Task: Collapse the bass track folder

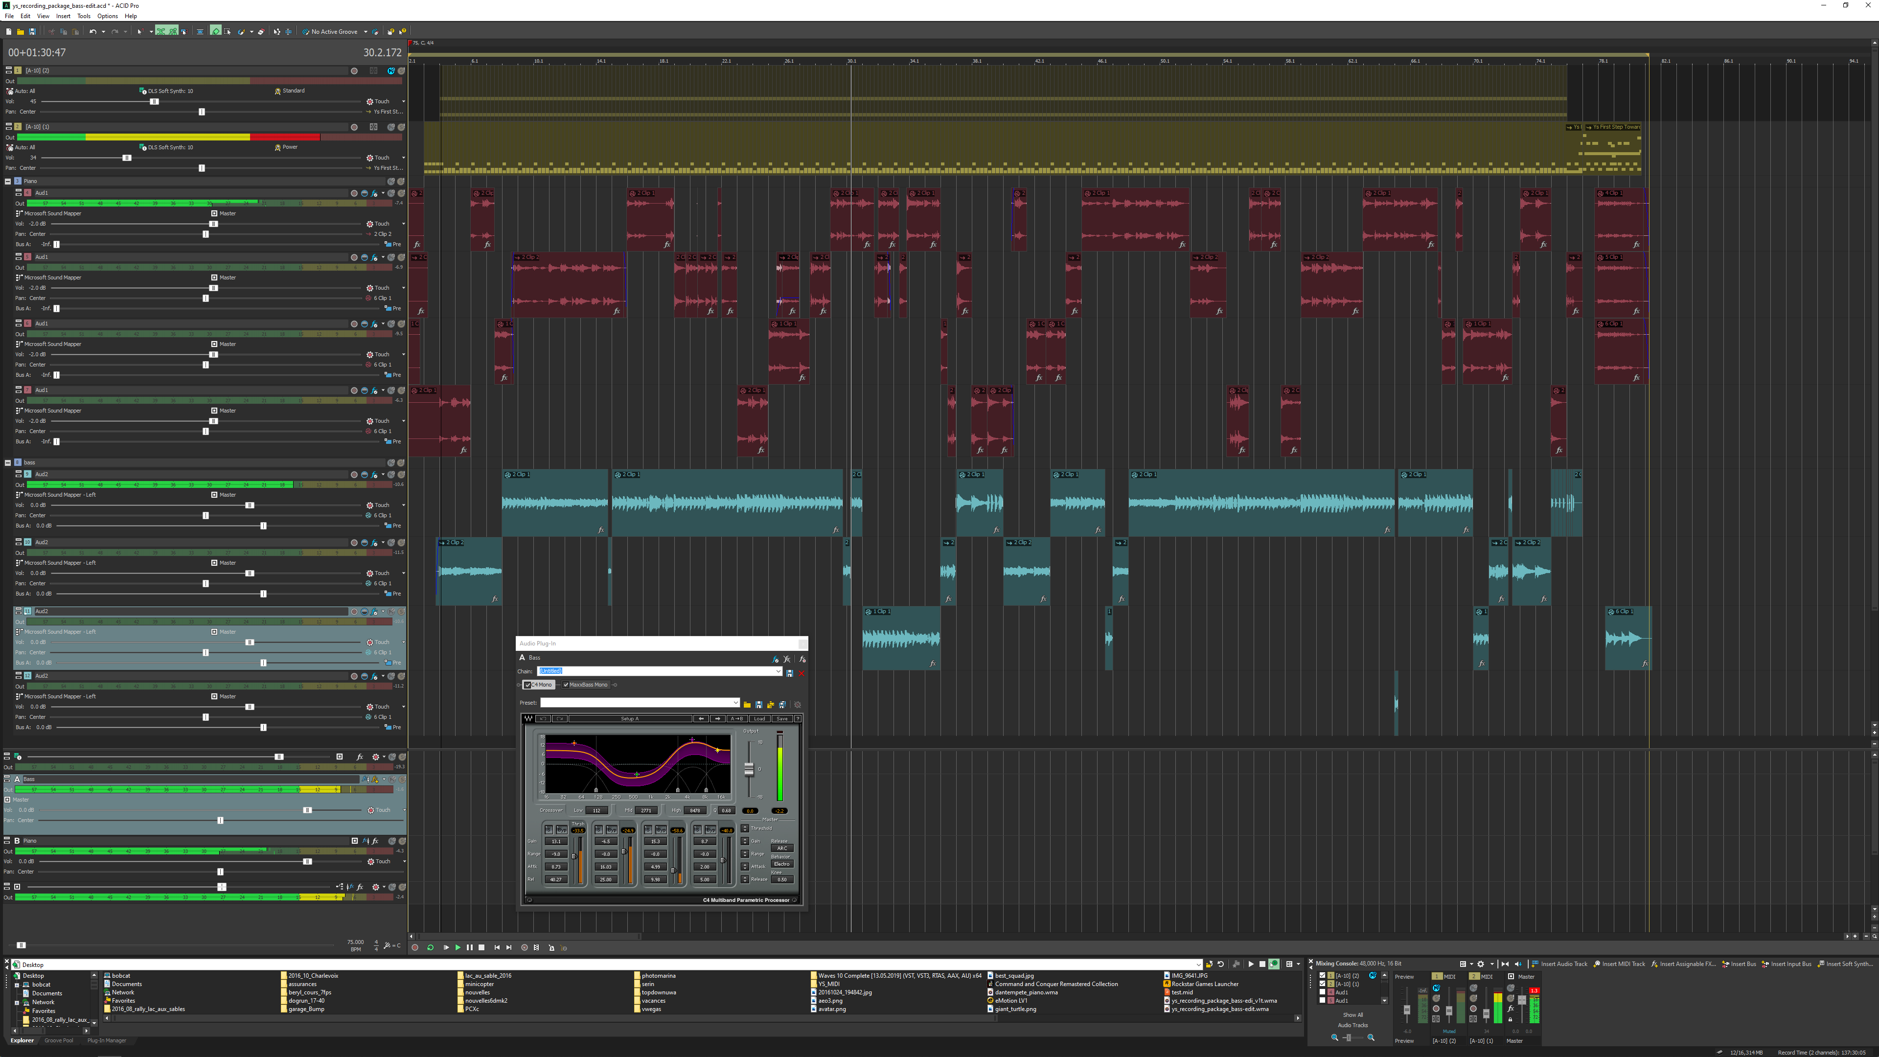Action: click(8, 462)
